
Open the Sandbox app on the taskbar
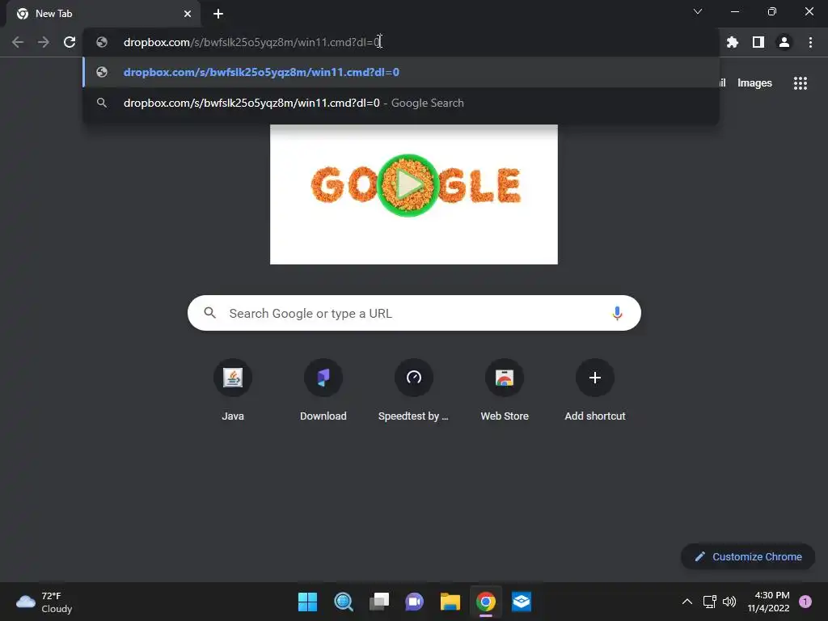[x=522, y=602]
